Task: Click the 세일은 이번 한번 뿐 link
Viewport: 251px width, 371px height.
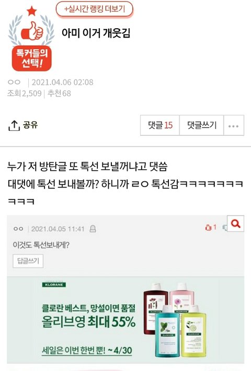Action: tap(87, 350)
